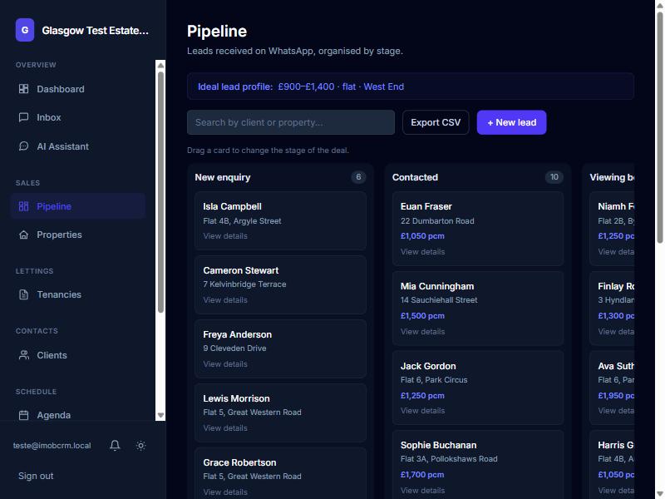
Task: Open Agenda schedule
Action: click(x=78, y=415)
